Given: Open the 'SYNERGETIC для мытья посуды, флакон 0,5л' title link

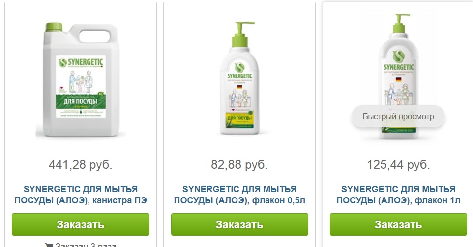Looking at the screenshot, I should coord(239,195).
